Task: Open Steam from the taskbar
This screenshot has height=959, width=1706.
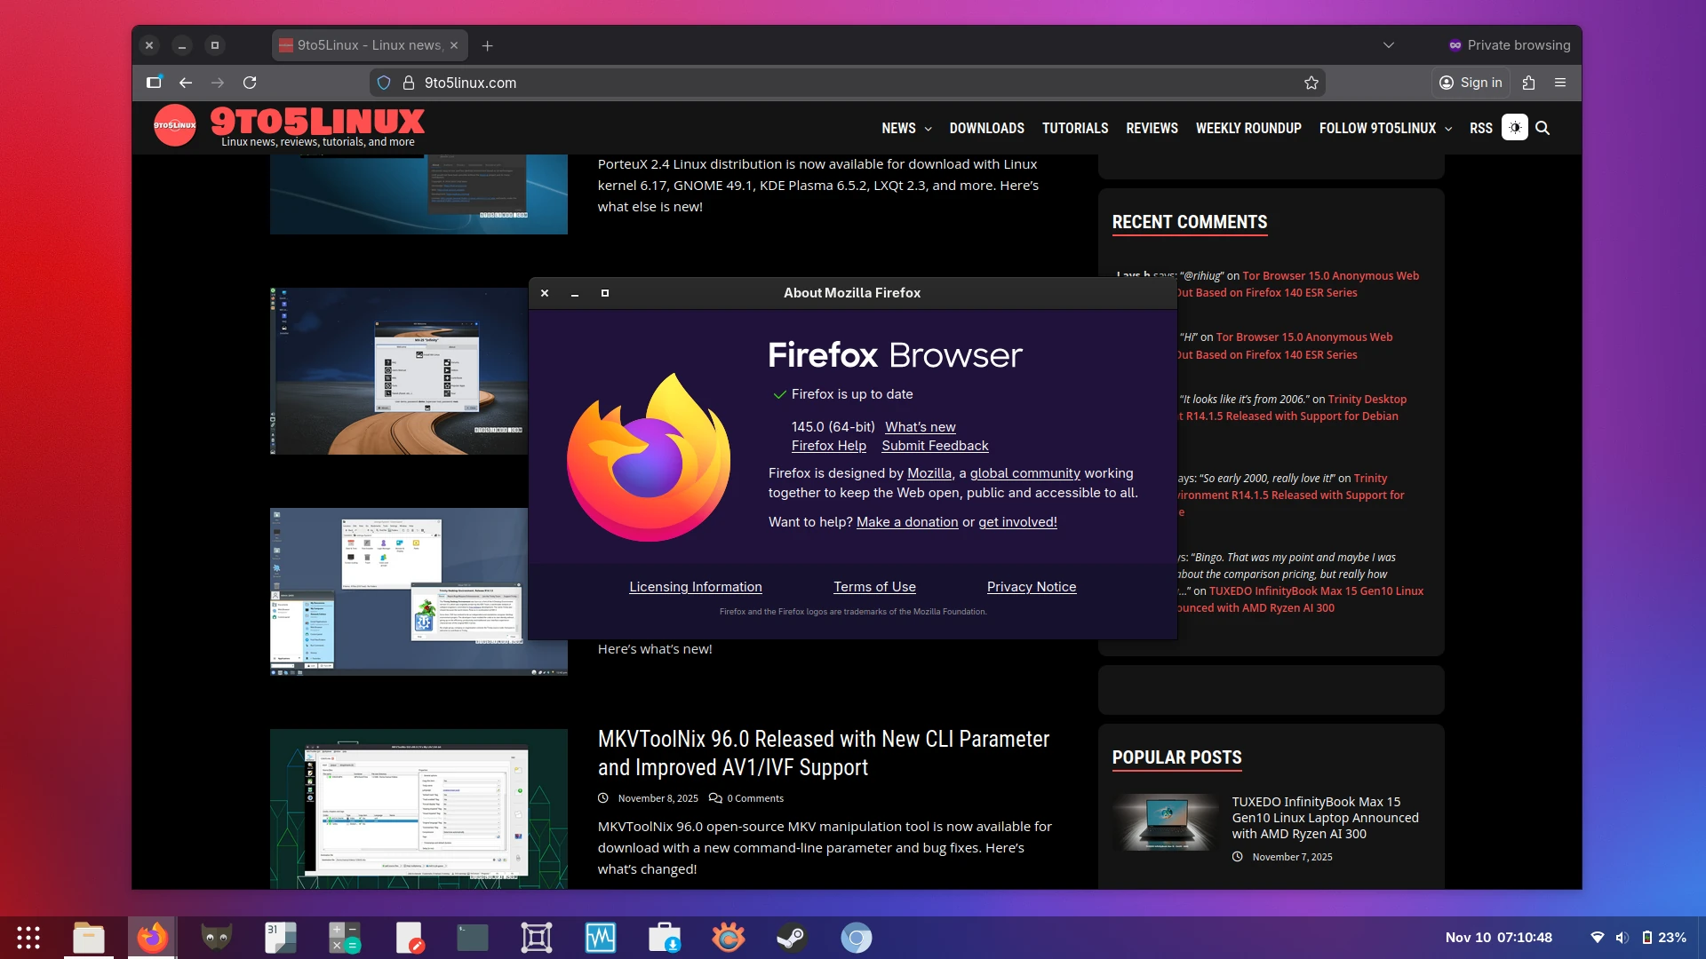Action: point(793,937)
